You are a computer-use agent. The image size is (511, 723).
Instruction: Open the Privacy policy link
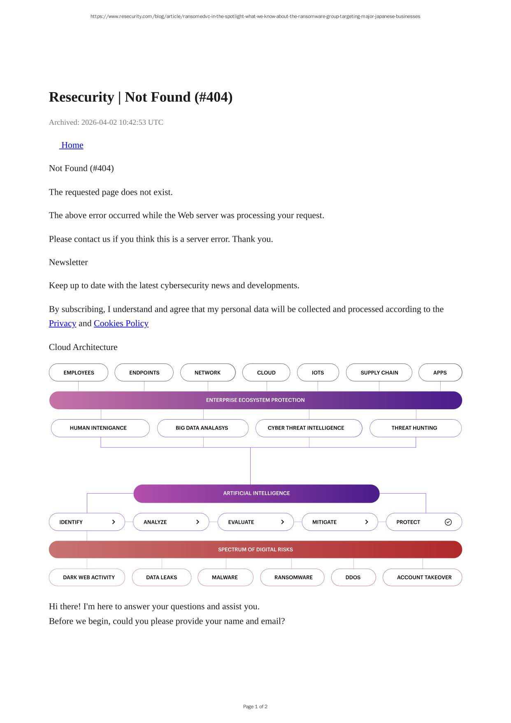tap(63, 324)
